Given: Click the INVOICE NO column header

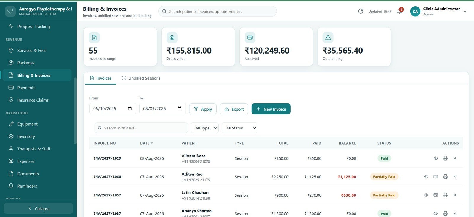Looking at the screenshot, I should coord(105,143).
